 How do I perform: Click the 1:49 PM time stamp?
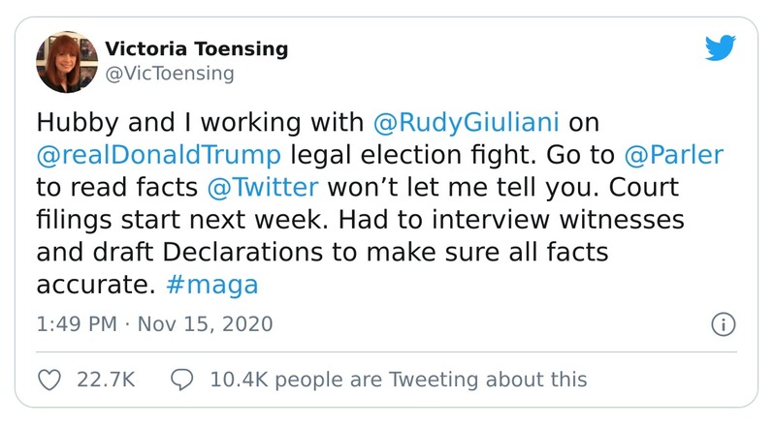click(76, 323)
